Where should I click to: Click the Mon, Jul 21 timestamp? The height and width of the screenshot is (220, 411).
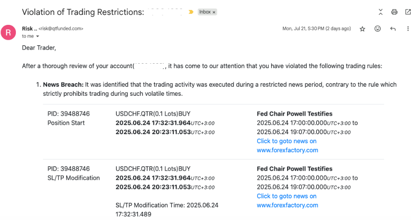316,28
